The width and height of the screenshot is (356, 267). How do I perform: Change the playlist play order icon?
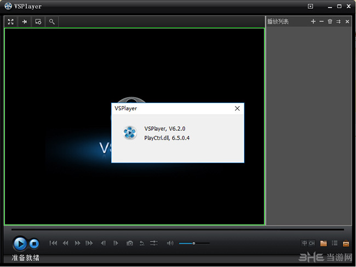click(338, 21)
